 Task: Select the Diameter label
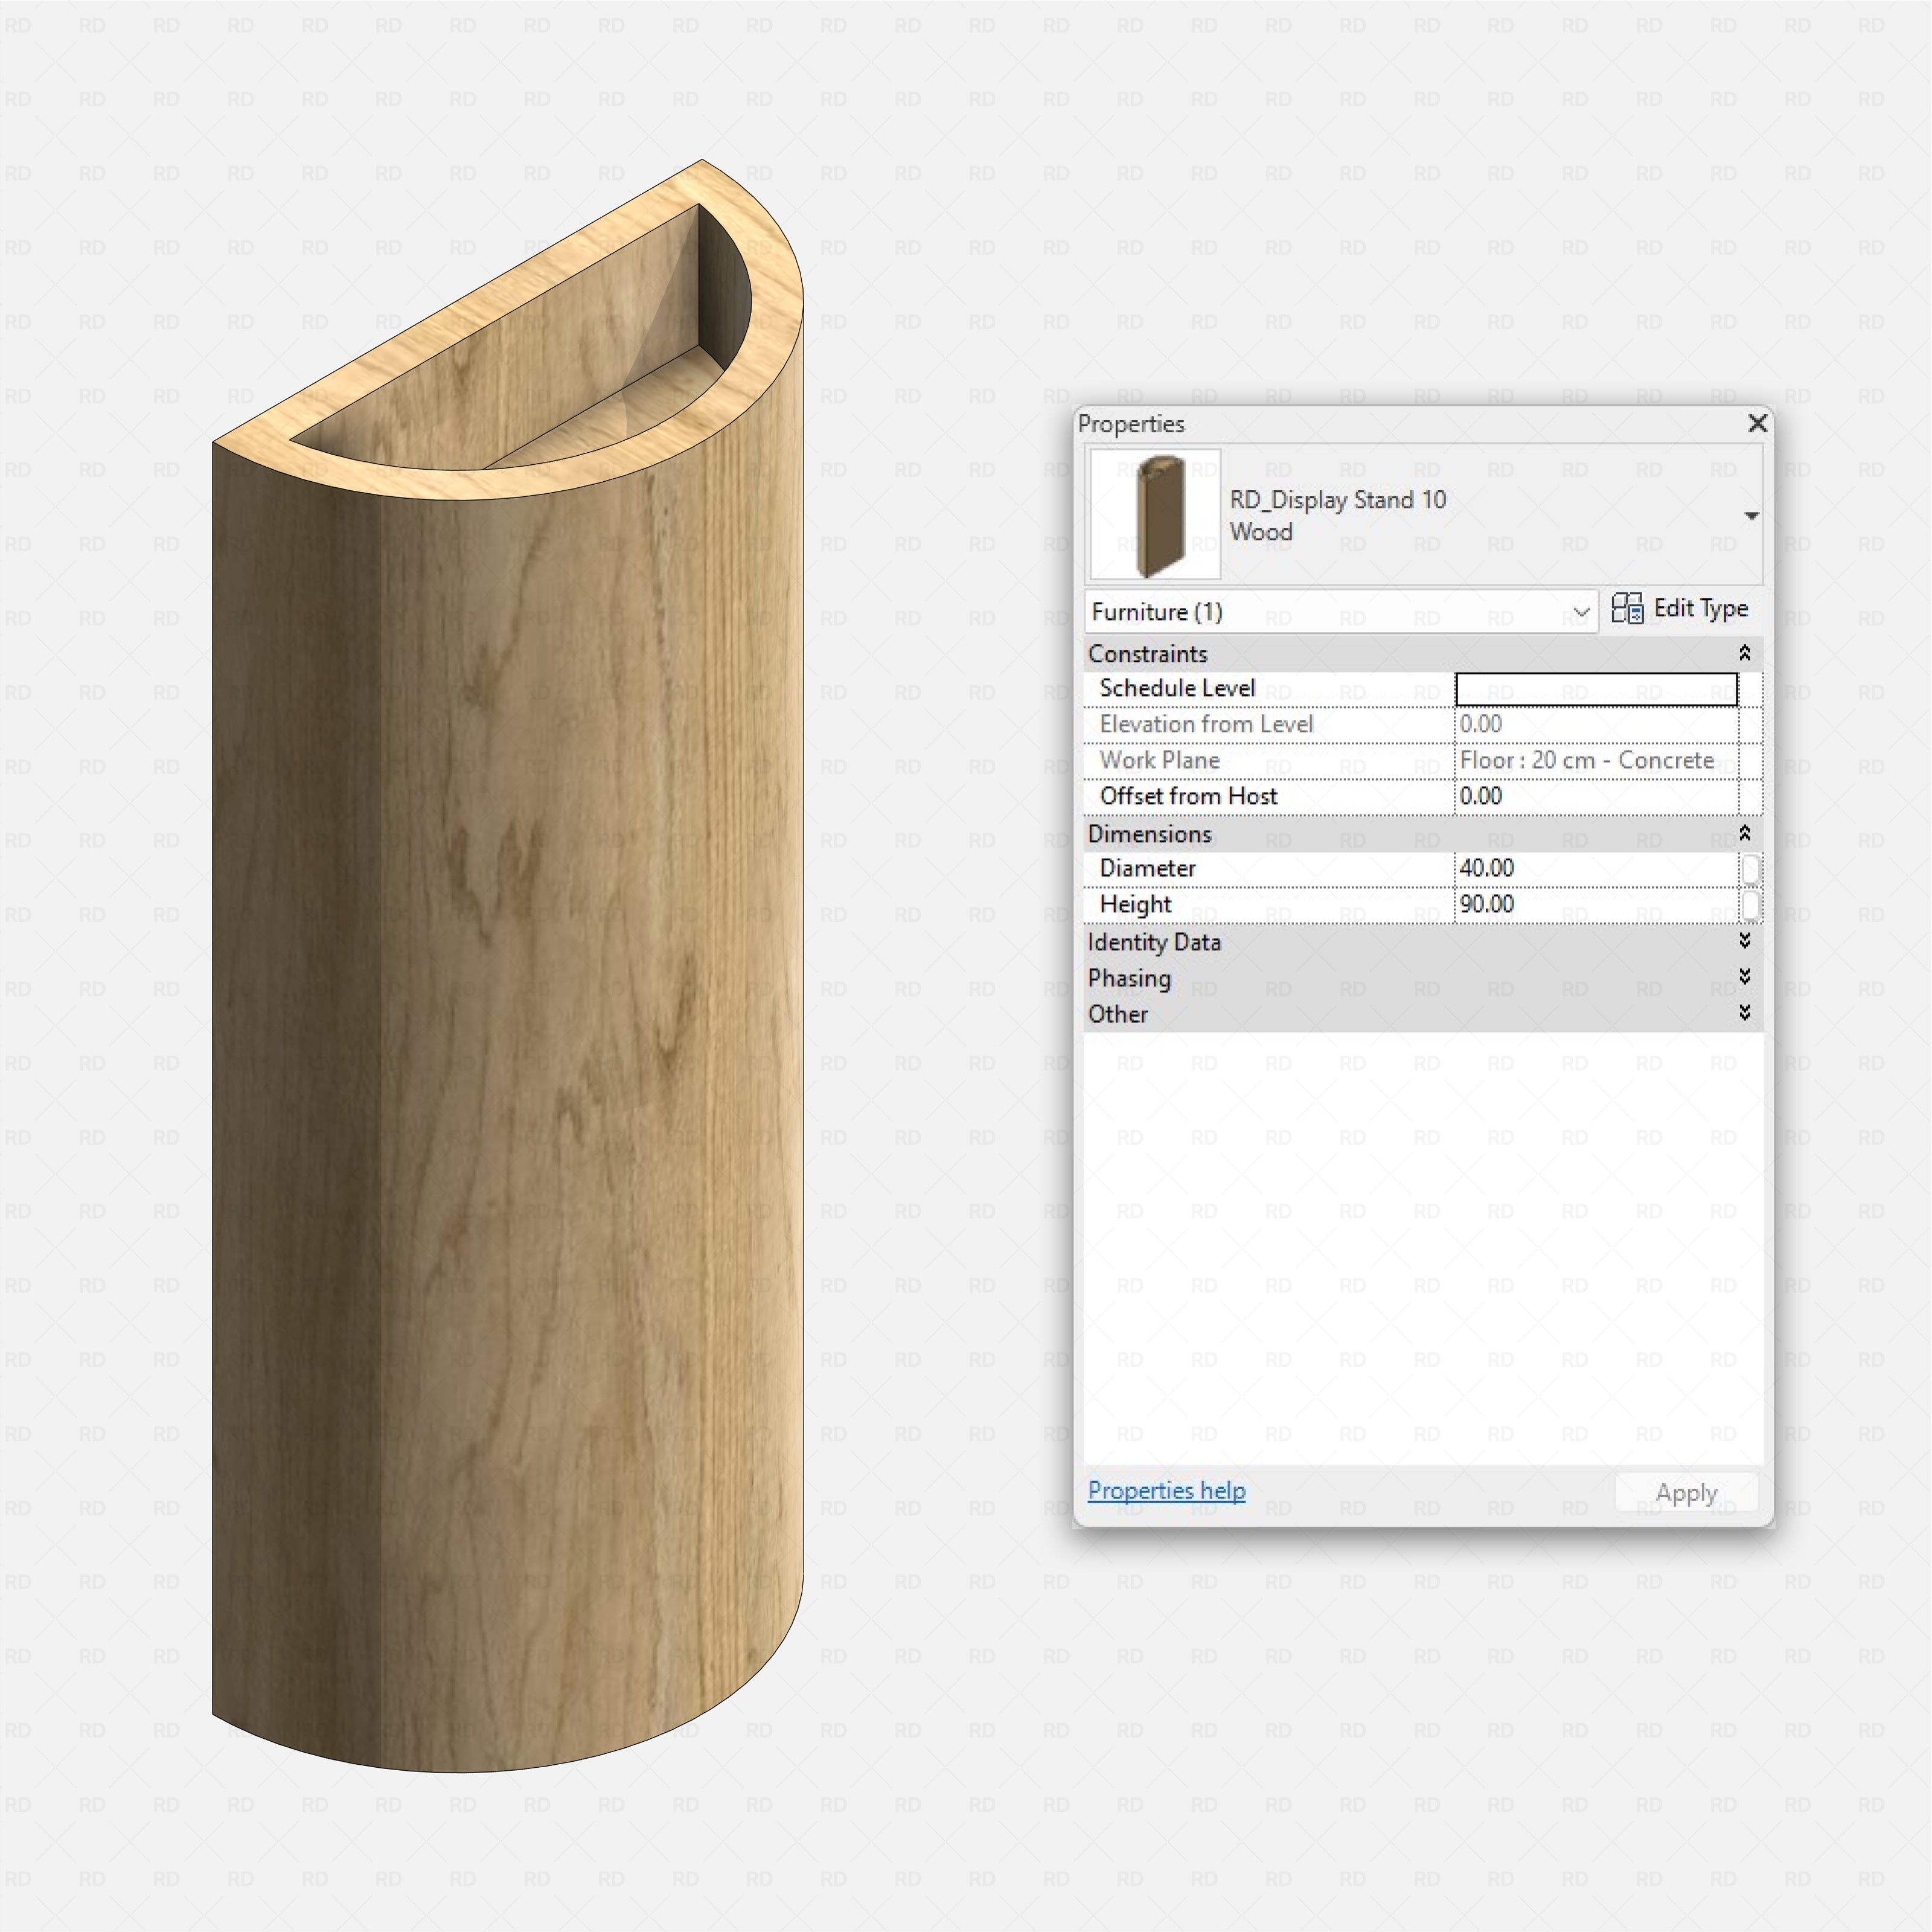pyautogui.click(x=1147, y=869)
